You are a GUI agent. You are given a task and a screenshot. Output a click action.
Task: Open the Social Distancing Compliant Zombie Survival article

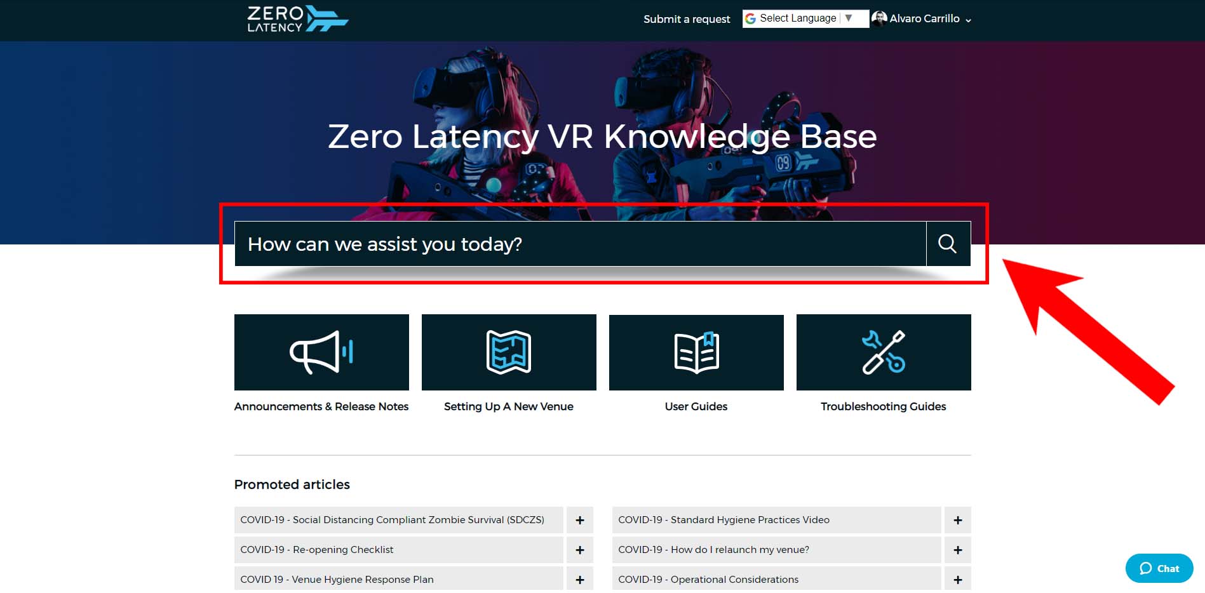[x=398, y=520]
